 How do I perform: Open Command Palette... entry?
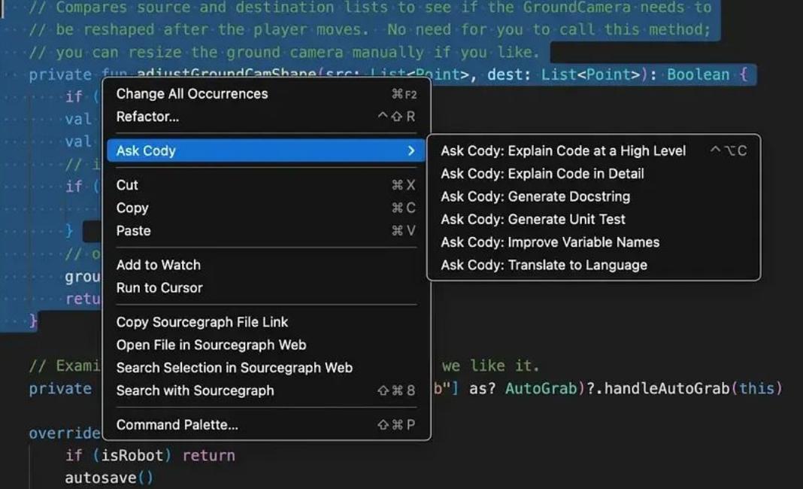coord(266,425)
